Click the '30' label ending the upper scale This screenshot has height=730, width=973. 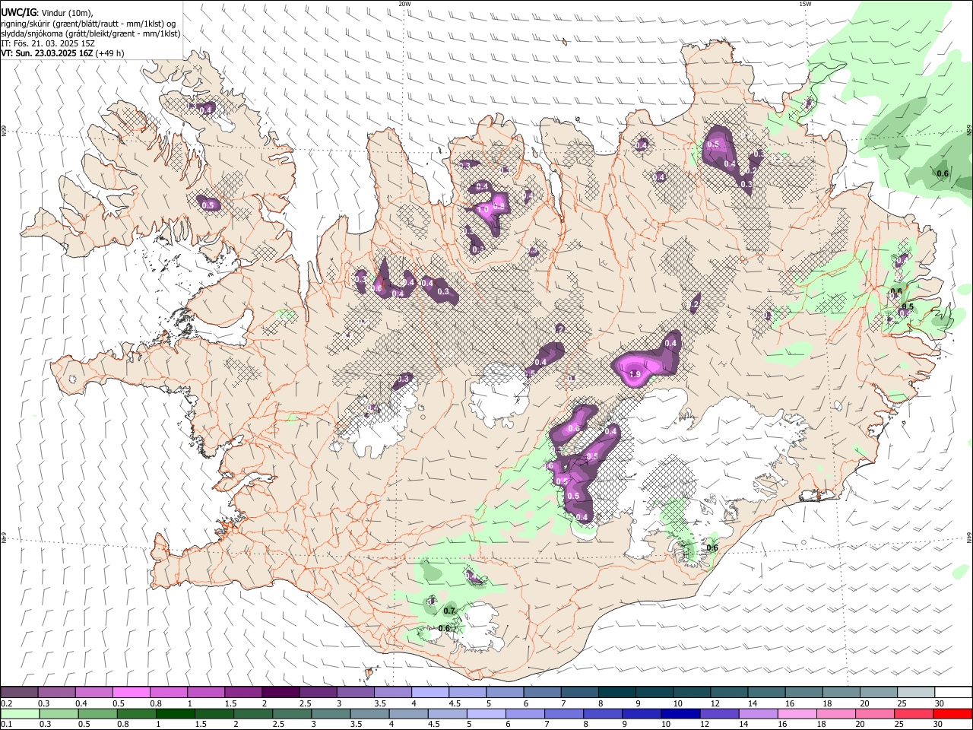click(x=939, y=703)
